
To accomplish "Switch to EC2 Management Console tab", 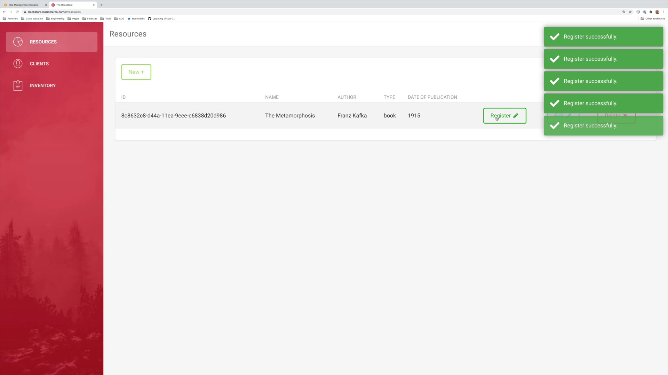I will pos(23,5).
